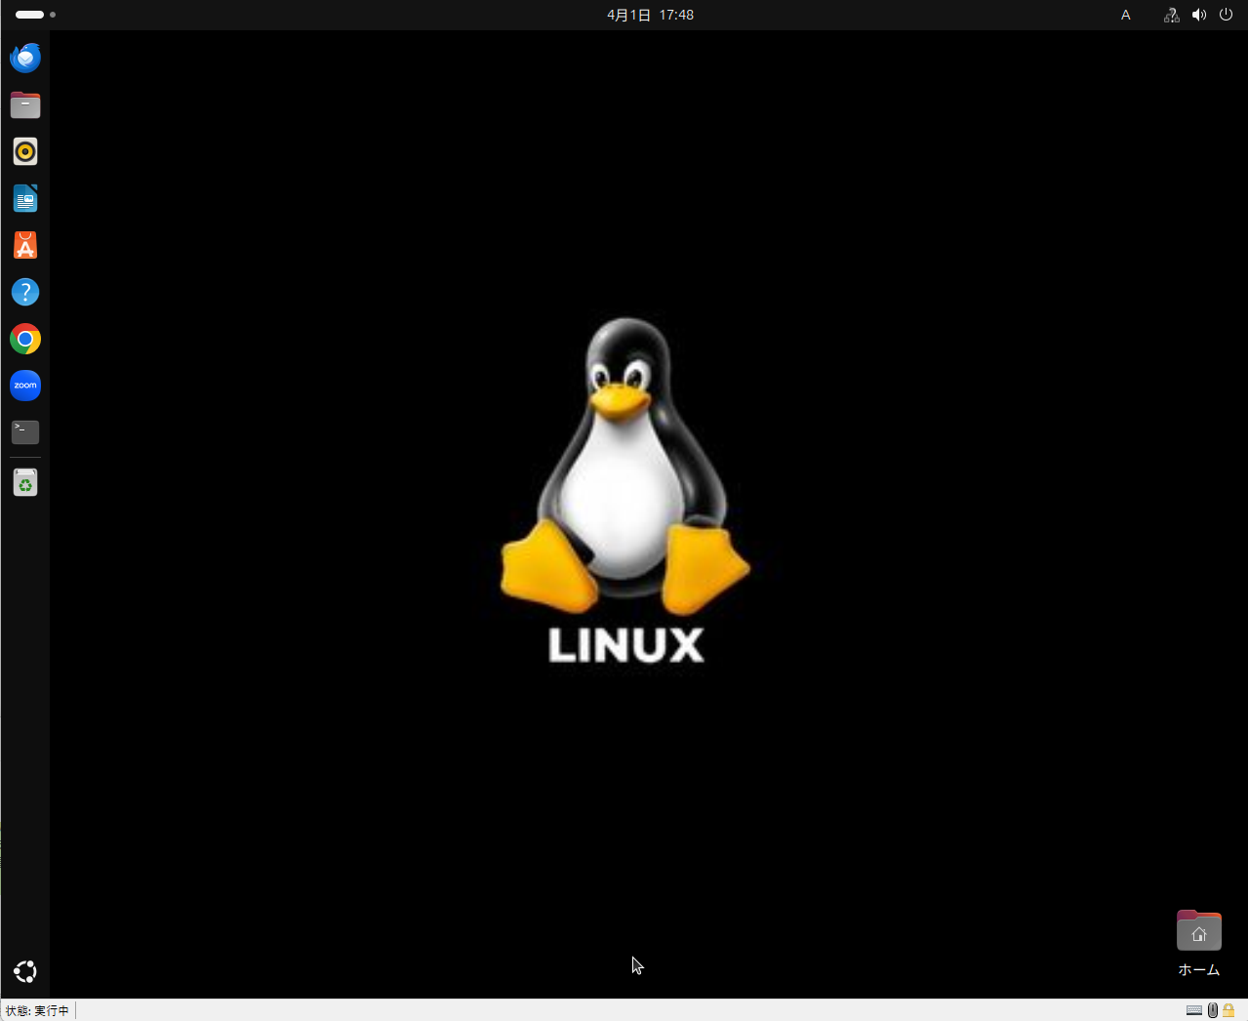The image size is (1248, 1021).
Task: Click the keyboard capture icon in status bar
Action: point(1194,1010)
